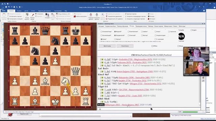
Task: Open Melkumyan 2663 - Hevia Alejano game link
Action: [x=122, y=105]
